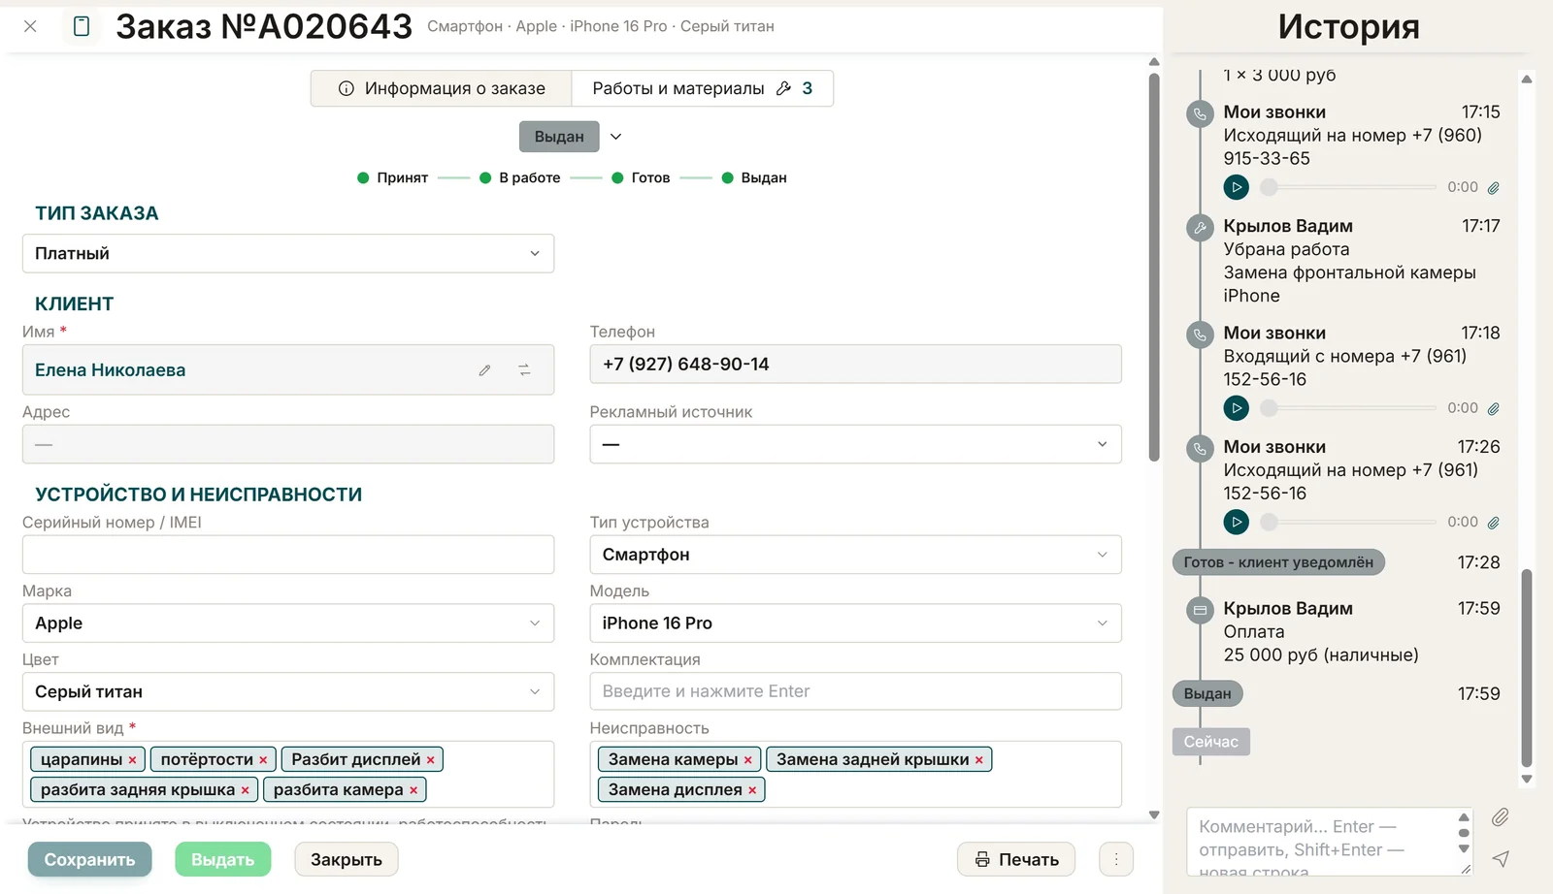1553x894 pixels.
Task: Close the order window with the X icon
Action: click(30, 26)
